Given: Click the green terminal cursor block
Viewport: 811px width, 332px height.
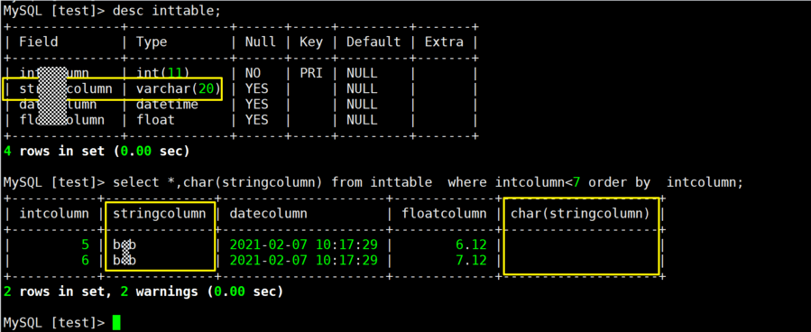Looking at the screenshot, I should click(116, 322).
